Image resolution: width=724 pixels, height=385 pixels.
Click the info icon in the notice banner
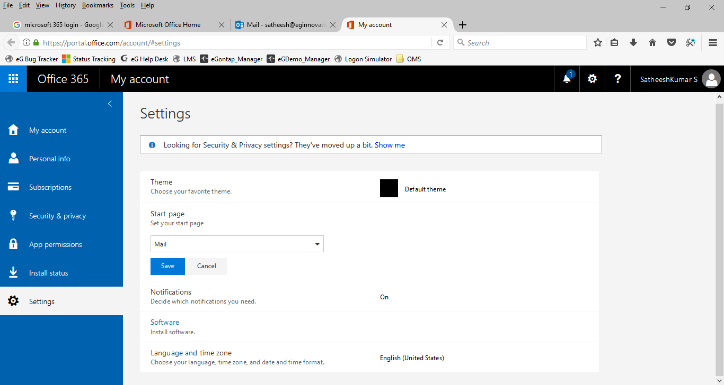pyautogui.click(x=152, y=145)
